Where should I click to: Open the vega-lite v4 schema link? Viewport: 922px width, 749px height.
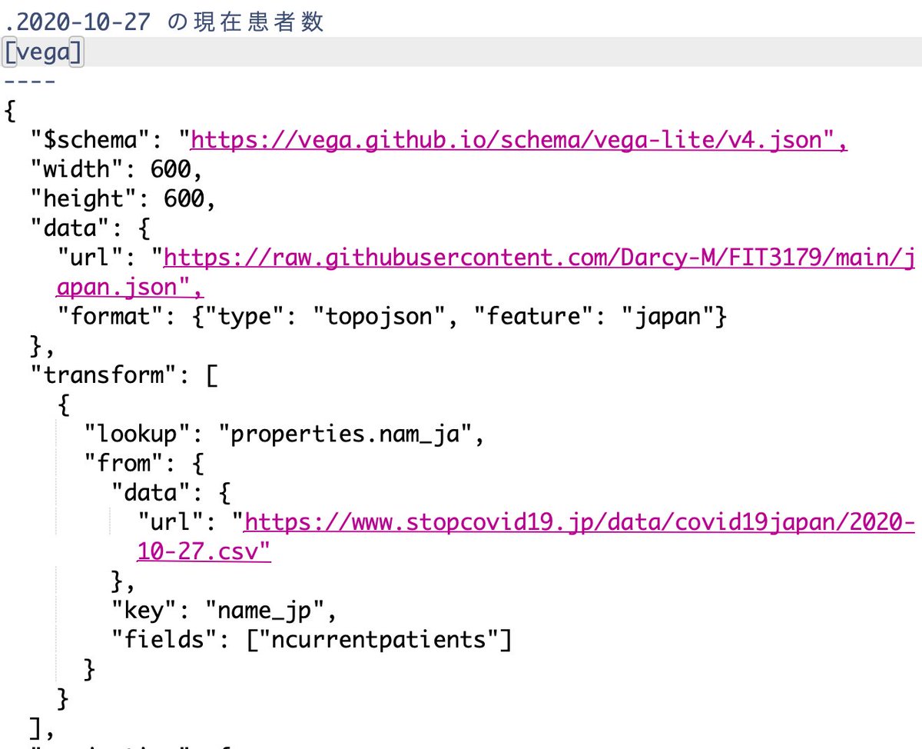(x=515, y=140)
